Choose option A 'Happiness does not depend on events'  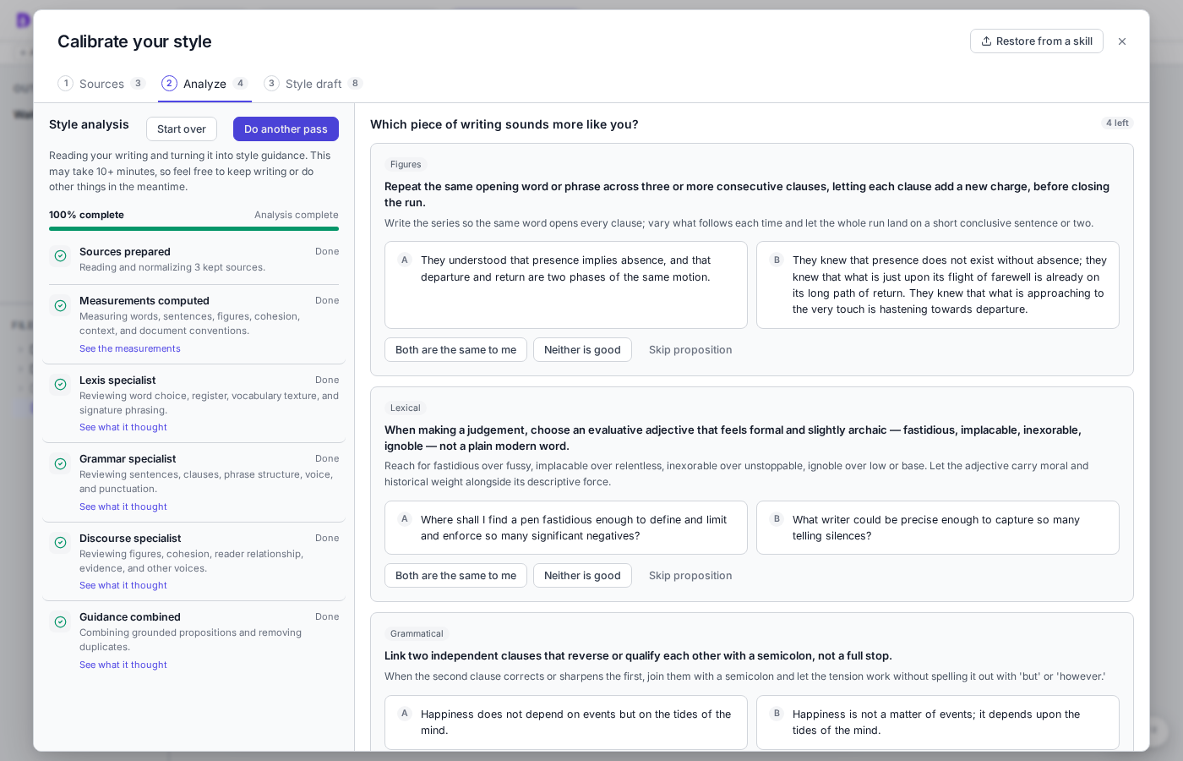point(566,722)
